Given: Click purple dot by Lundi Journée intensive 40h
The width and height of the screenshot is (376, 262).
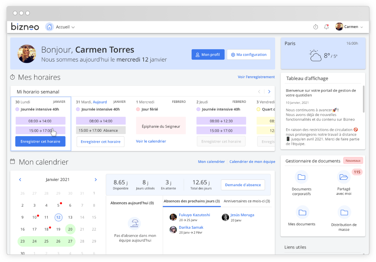Looking at the screenshot, I should pos(17,109).
